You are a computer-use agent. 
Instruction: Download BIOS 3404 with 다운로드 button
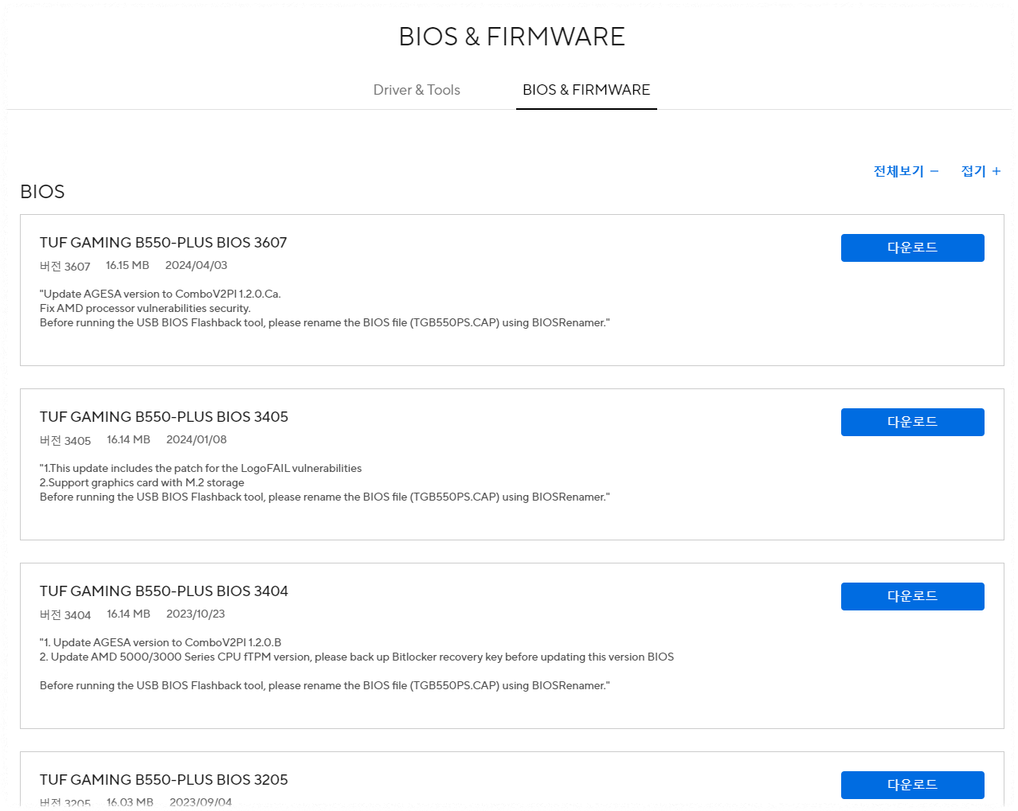[913, 596]
